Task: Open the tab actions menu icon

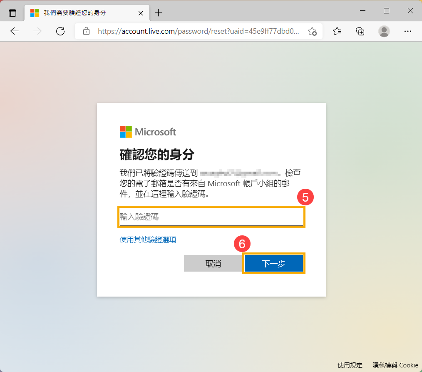Action: pyautogui.click(x=12, y=13)
